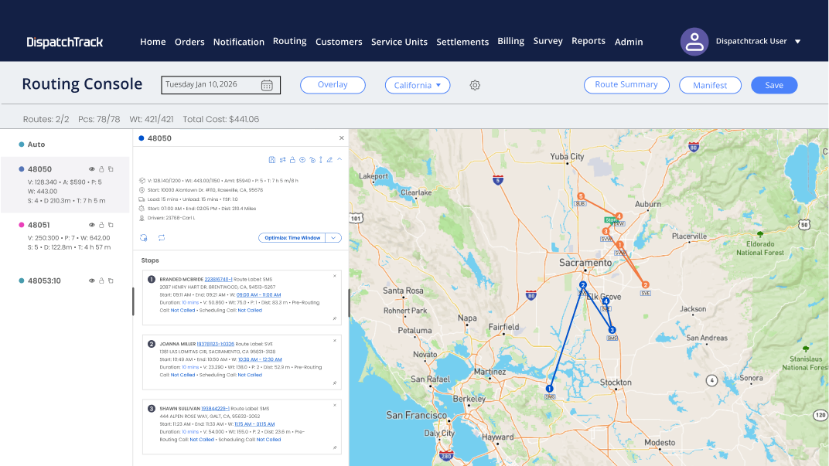Collapse route details with chevron up
Image resolution: width=829 pixels, height=466 pixels.
coord(339,159)
